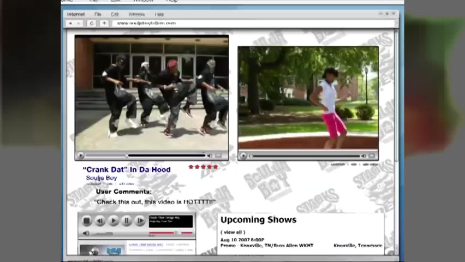Click the Knoxville, Tennessee location text
Screen dimensions: 465x262
click(x=357, y=246)
